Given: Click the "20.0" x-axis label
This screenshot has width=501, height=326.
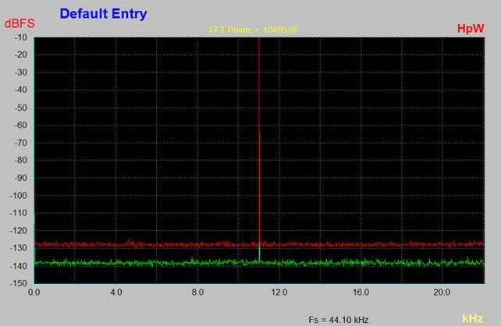Looking at the screenshot, I should (x=442, y=292).
